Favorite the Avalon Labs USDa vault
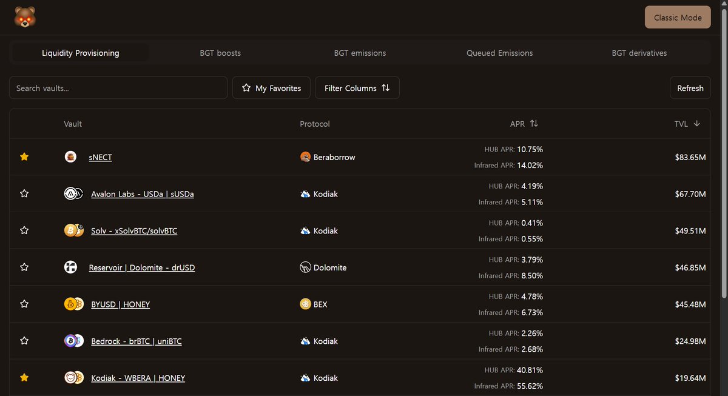The image size is (728, 396). click(x=24, y=193)
